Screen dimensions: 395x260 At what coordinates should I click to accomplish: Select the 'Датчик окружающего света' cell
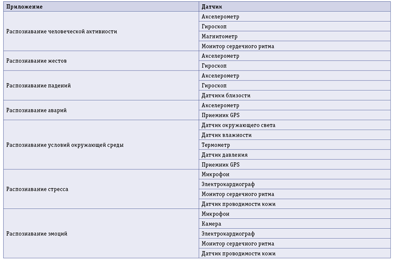295,125
